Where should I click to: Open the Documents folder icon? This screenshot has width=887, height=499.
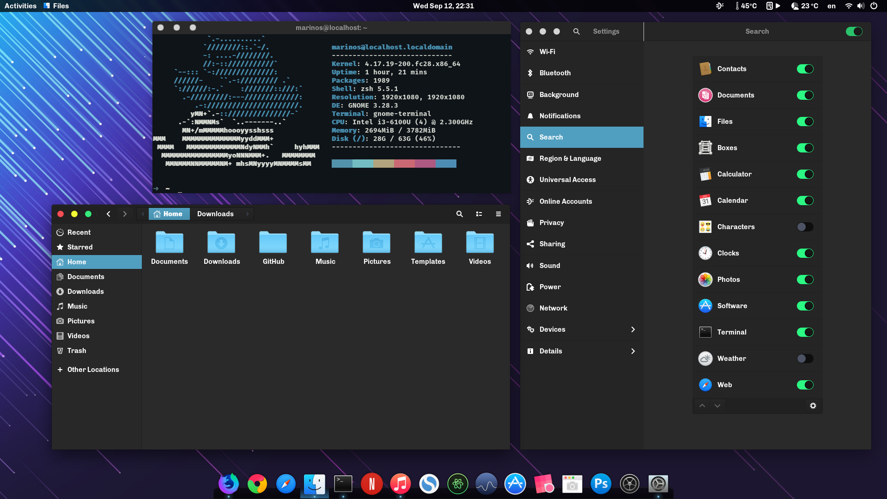(170, 242)
